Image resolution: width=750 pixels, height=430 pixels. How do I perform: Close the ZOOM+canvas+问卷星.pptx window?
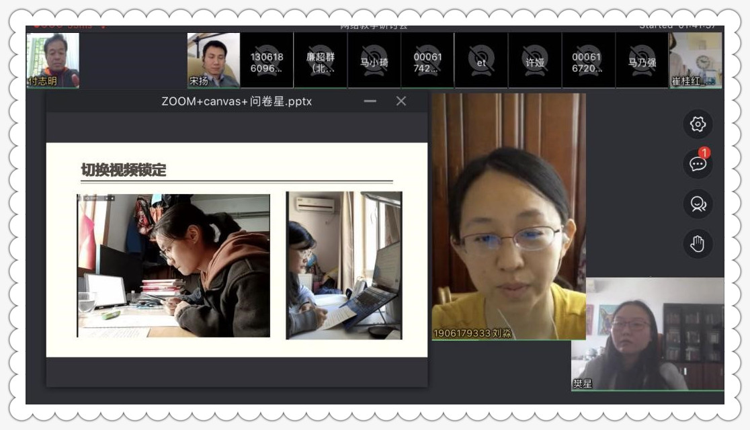click(401, 101)
